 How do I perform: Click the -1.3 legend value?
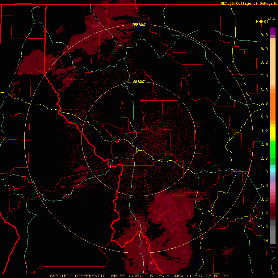(x=263, y=227)
